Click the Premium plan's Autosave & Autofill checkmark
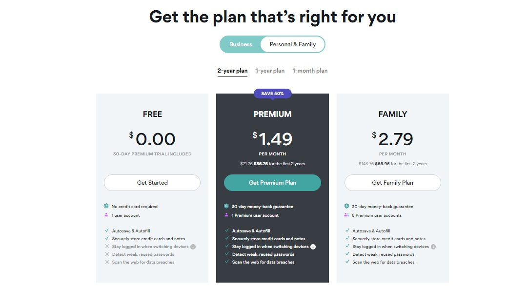Image resolution: width=527 pixels, height=286 pixels. point(227,230)
